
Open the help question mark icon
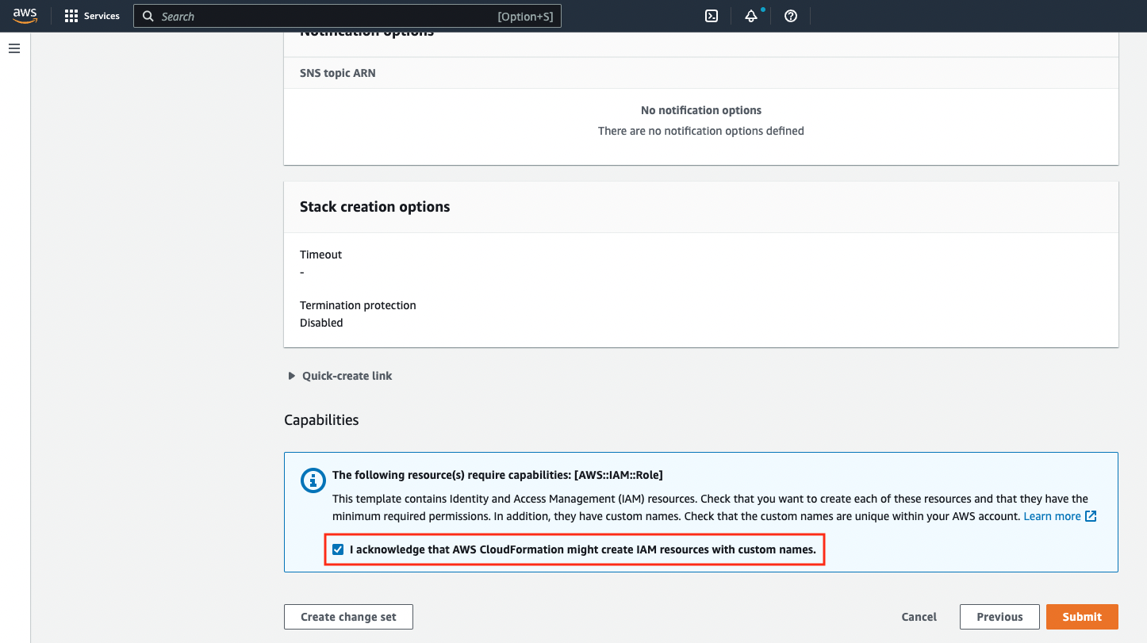coord(791,16)
